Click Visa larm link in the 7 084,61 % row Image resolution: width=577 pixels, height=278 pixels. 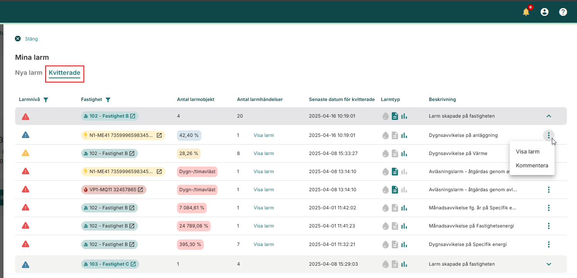(x=264, y=208)
